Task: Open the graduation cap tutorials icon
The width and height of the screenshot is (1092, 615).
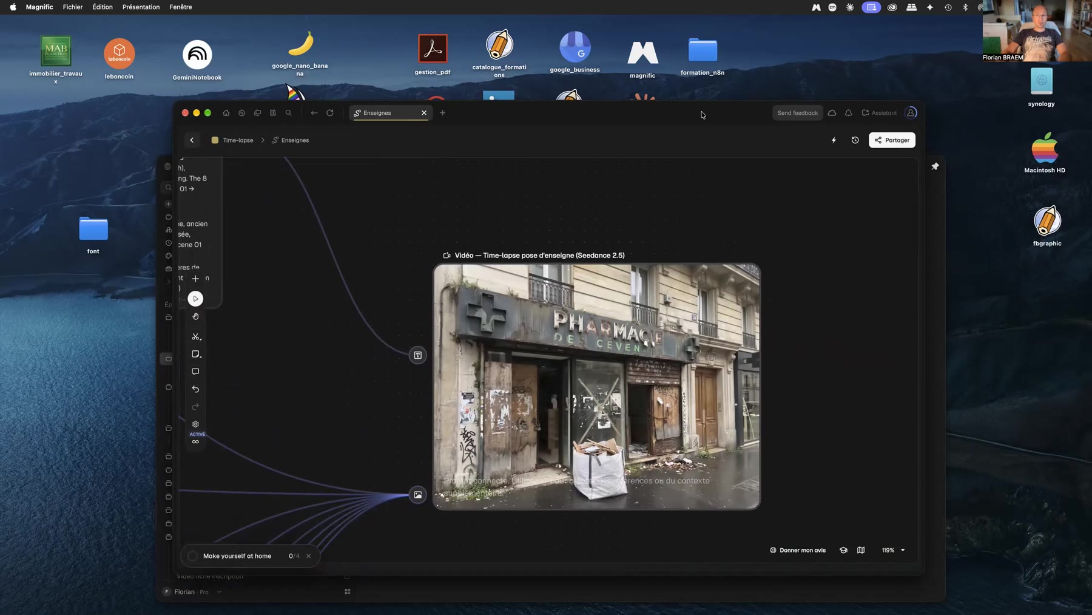Action: (843, 550)
